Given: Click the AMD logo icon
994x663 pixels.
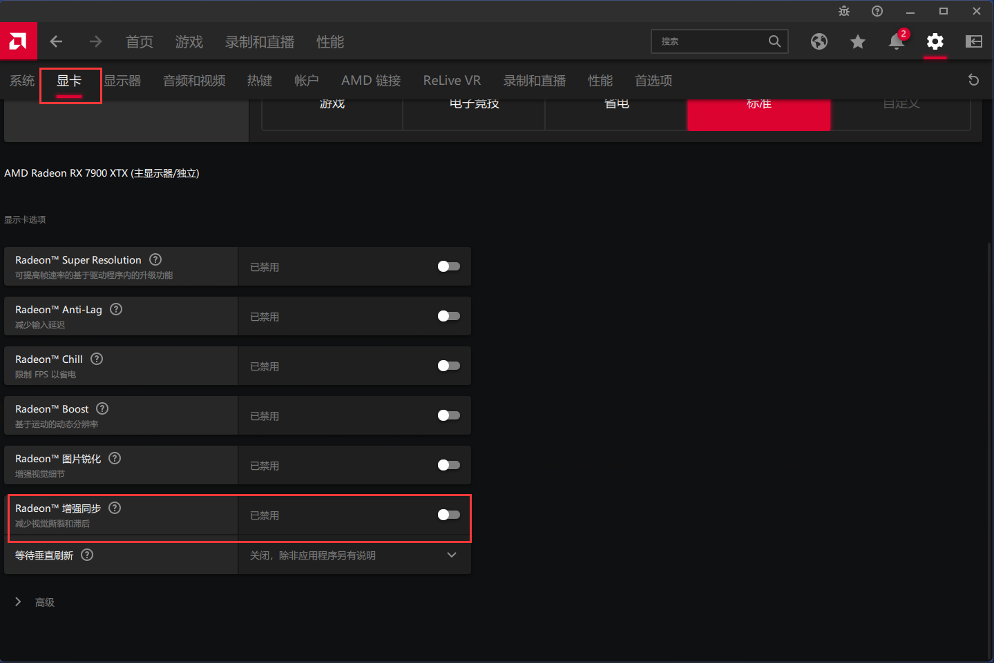Looking at the screenshot, I should (19, 41).
